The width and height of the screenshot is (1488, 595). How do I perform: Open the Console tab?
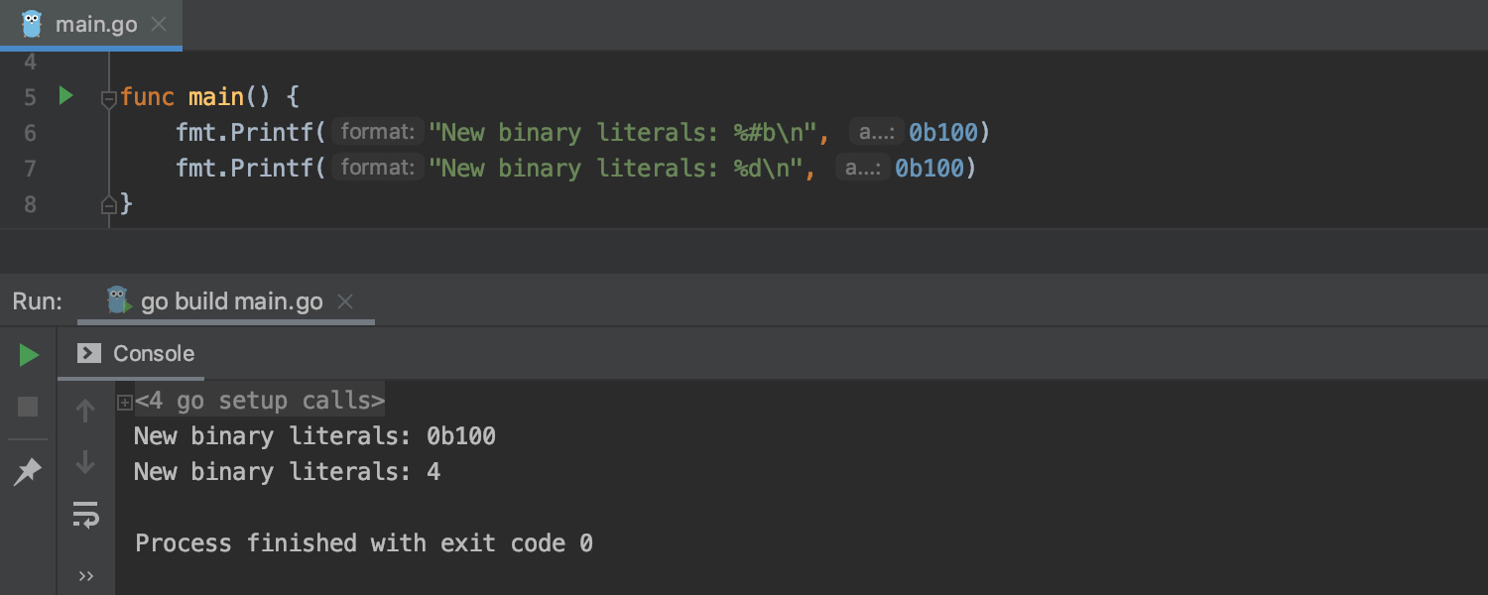[136, 353]
